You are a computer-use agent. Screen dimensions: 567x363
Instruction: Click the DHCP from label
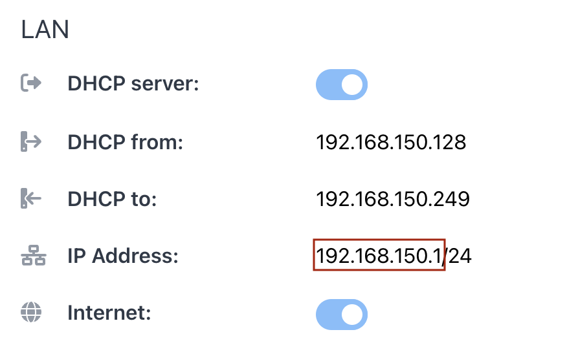click(125, 142)
